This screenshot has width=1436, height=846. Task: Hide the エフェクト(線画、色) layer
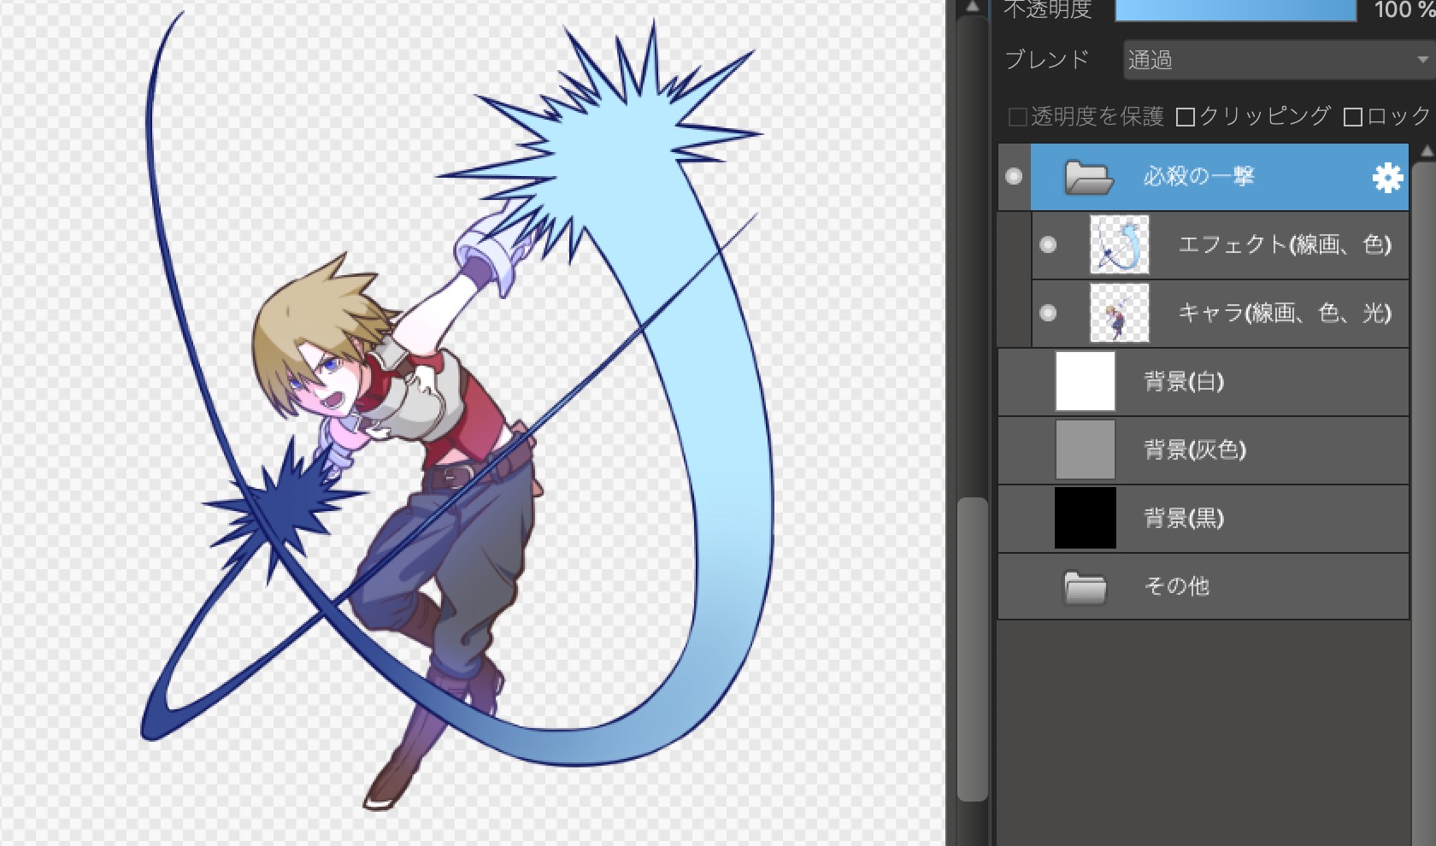tap(1048, 245)
